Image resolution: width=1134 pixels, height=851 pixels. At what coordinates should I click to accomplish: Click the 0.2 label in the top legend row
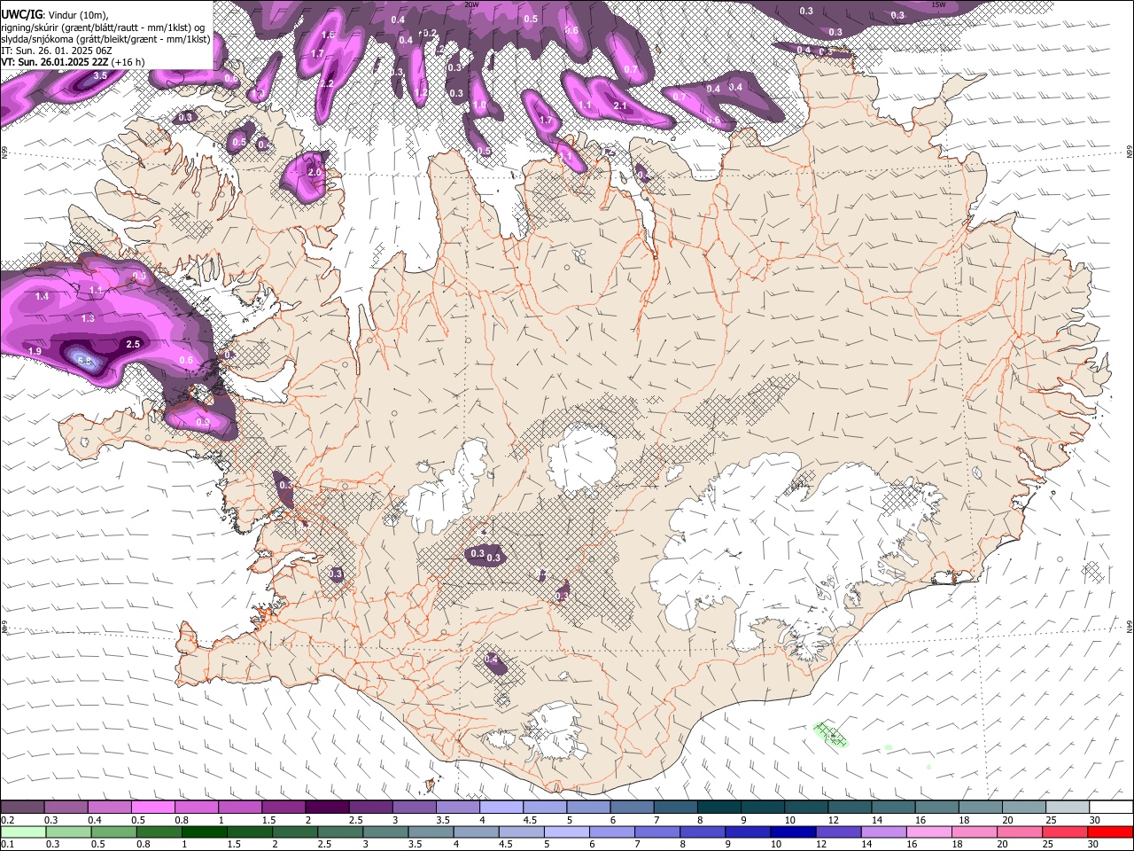click(7, 820)
